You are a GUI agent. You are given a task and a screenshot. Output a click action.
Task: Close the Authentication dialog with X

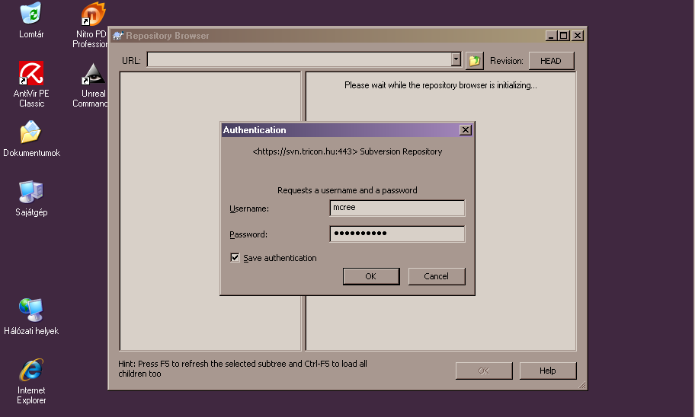pos(465,129)
